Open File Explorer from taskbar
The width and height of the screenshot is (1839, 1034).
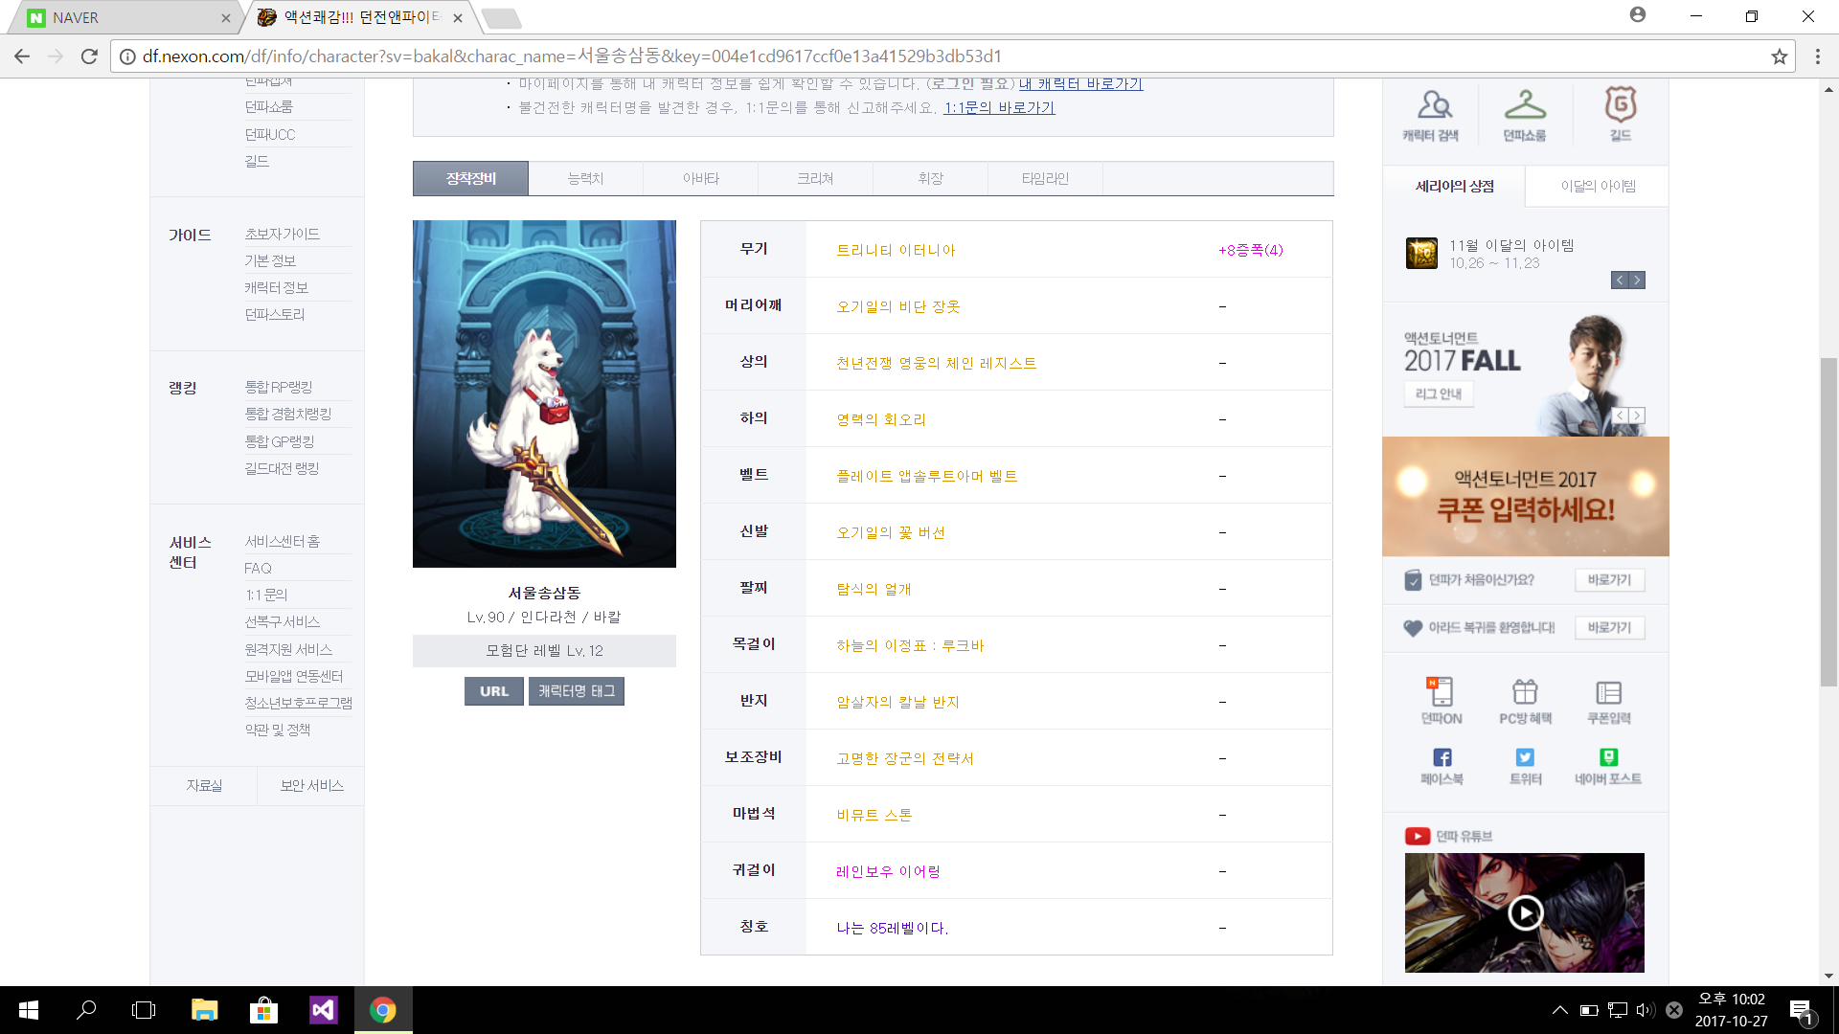(x=204, y=1010)
